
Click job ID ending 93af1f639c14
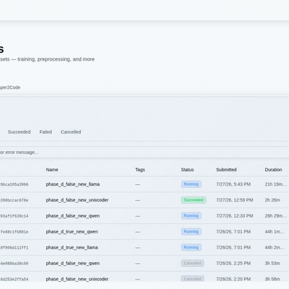click(x=14, y=216)
